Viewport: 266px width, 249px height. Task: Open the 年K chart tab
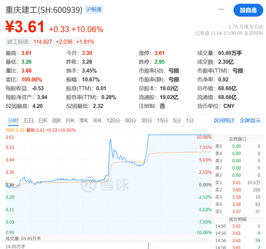coord(97,121)
